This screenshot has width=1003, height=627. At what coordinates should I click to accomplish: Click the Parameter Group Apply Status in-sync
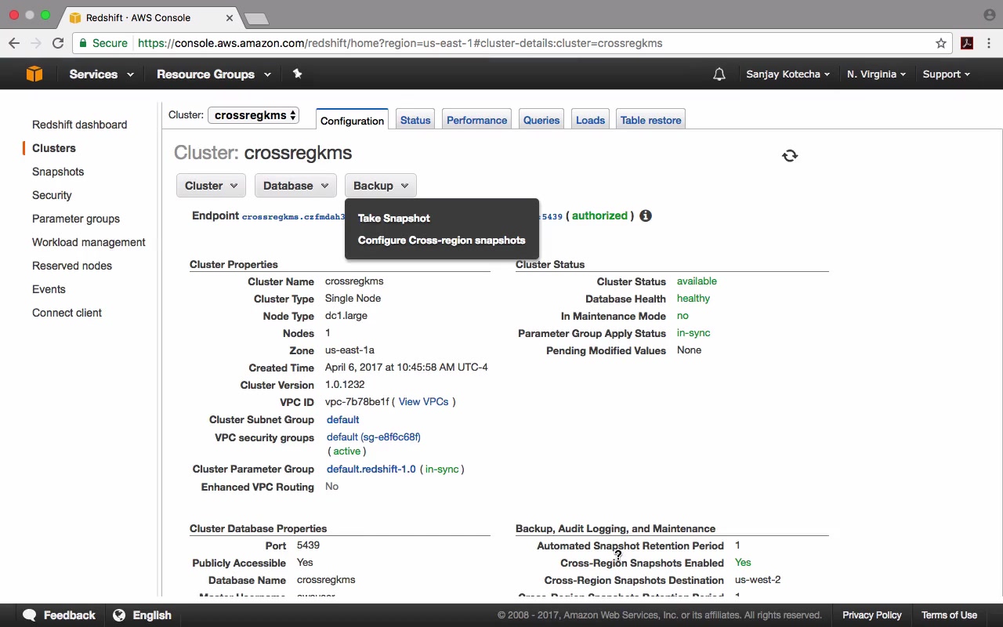click(x=693, y=333)
